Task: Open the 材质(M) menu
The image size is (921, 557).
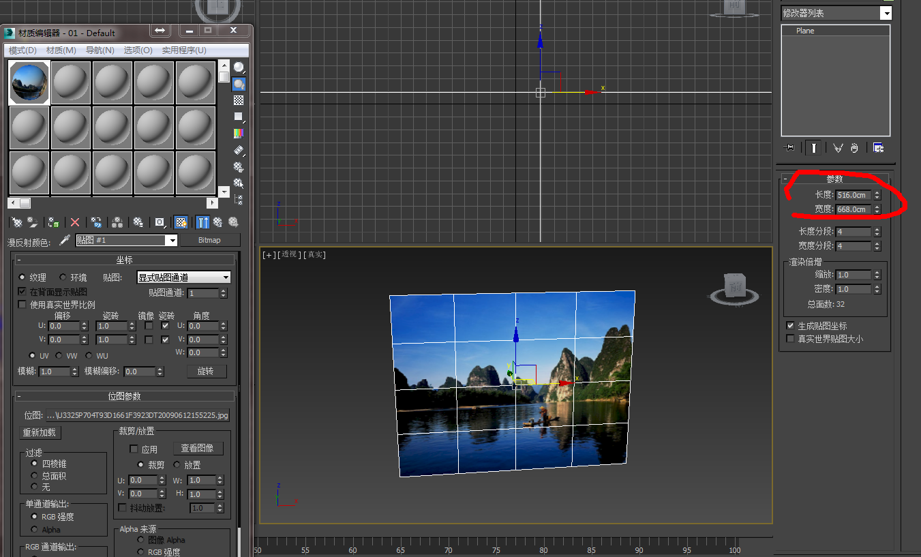Action: point(61,50)
